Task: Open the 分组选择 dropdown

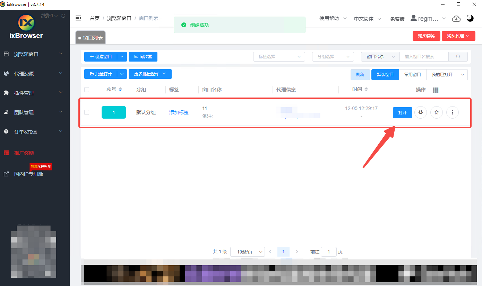Action: point(333,57)
